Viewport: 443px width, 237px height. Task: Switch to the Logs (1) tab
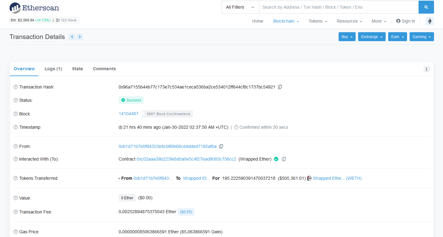(x=53, y=69)
